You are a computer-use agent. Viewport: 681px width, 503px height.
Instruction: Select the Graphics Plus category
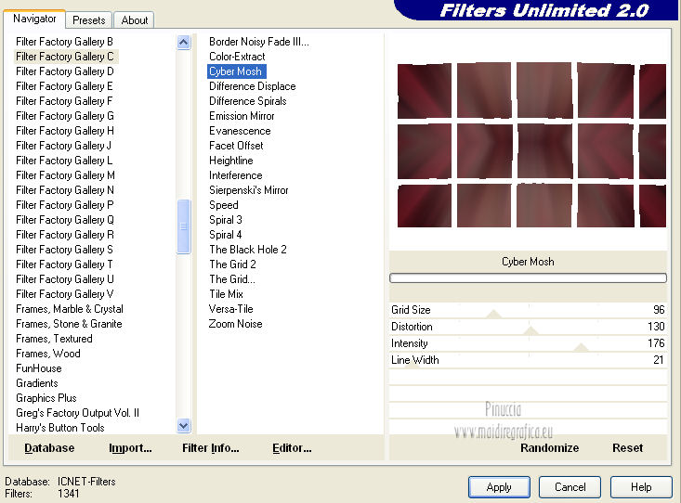(x=46, y=398)
